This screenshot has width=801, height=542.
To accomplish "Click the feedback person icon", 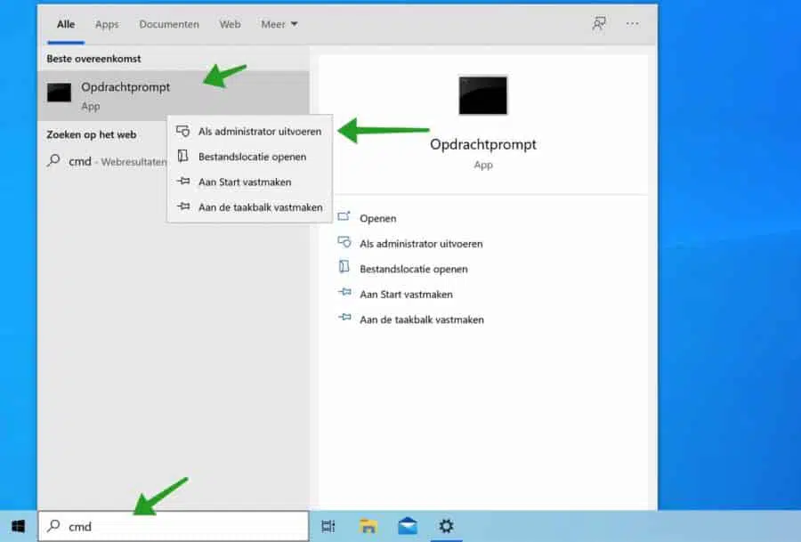I will tap(599, 23).
